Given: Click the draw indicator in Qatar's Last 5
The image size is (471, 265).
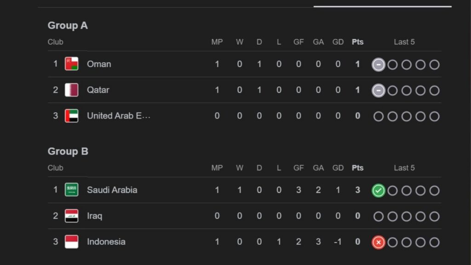Looking at the screenshot, I should (x=378, y=90).
